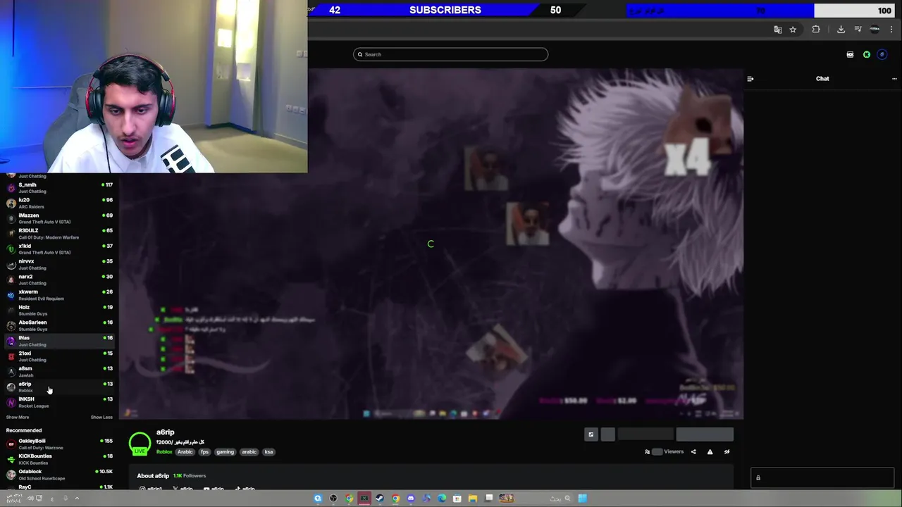902x507 pixels.
Task: Select the gaming tag
Action: coord(225,452)
